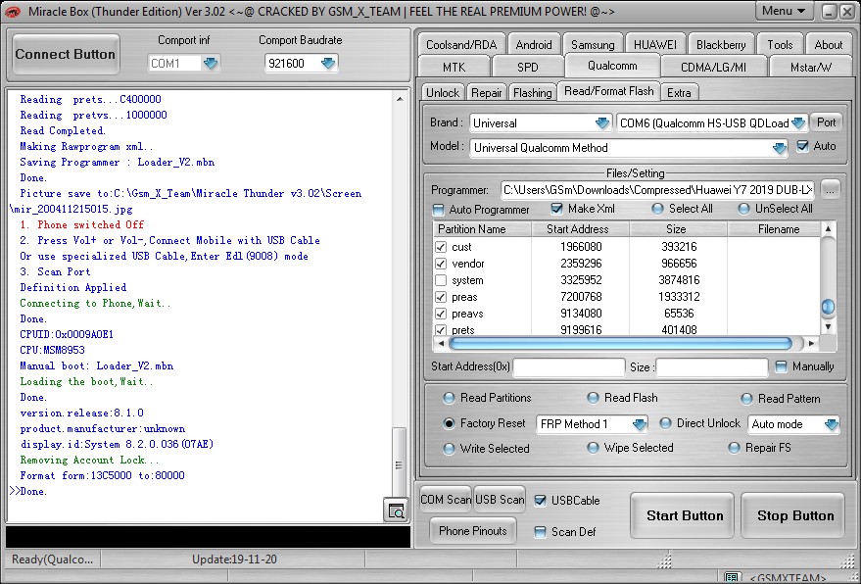
Task: Check the system partition checkbox
Action: tap(441, 280)
